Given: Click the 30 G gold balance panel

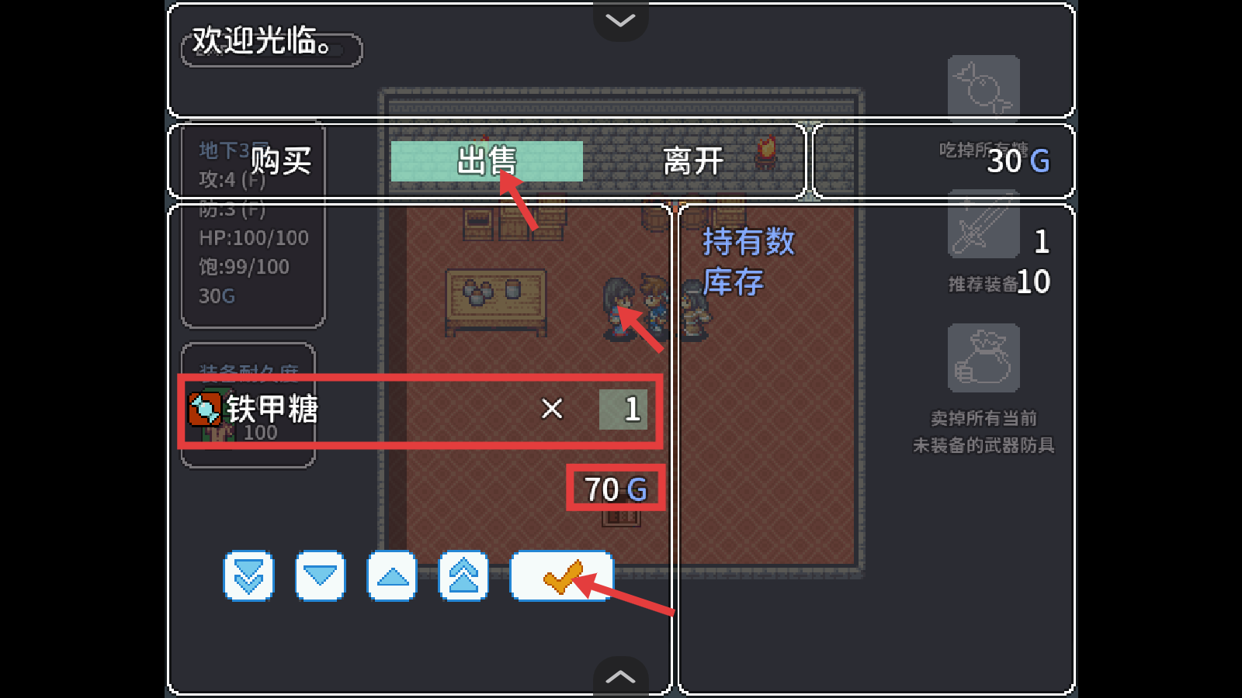Looking at the screenshot, I should [x=943, y=161].
